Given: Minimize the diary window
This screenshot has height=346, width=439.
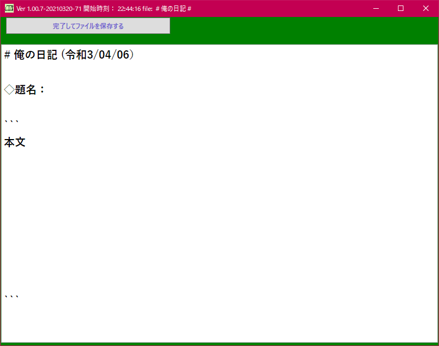Looking at the screenshot, I should pos(376,8).
